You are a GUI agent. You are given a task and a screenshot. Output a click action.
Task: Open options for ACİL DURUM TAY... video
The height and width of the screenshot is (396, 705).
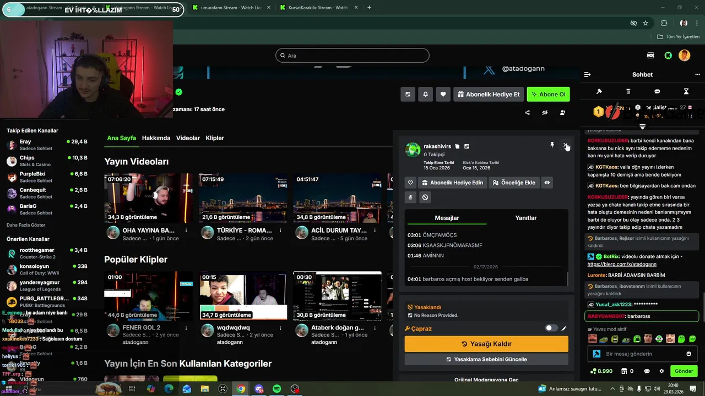point(375,230)
